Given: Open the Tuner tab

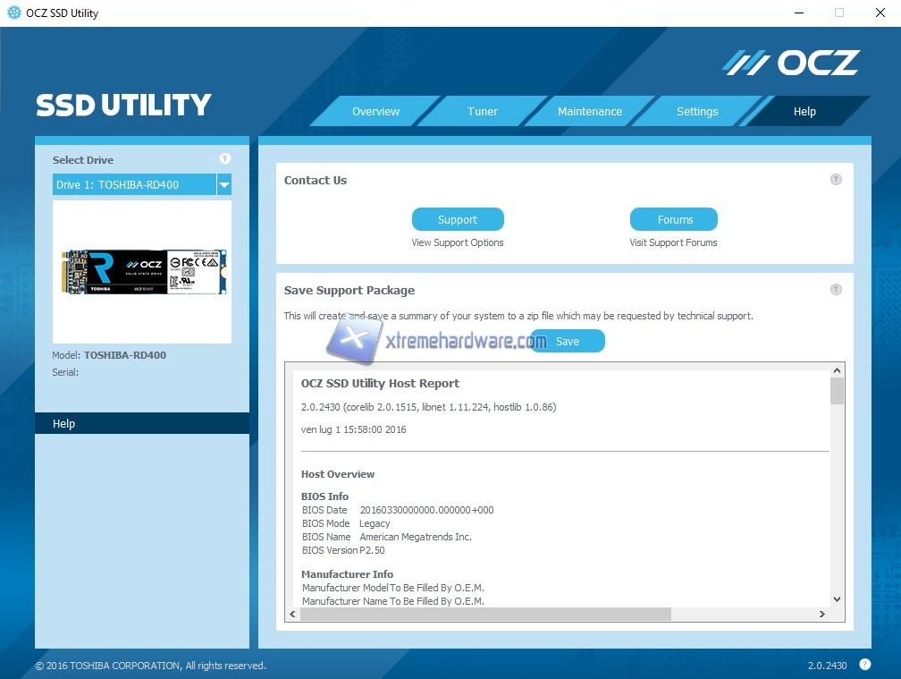Looking at the screenshot, I should pyautogui.click(x=483, y=112).
